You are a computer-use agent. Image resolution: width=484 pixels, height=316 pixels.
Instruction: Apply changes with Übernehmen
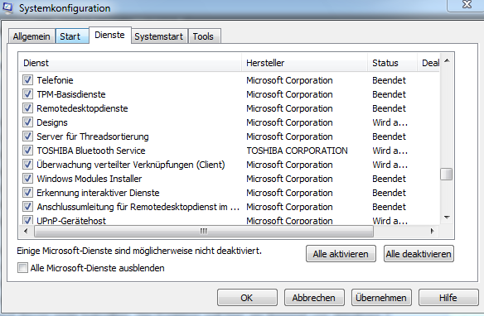pyautogui.click(x=381, y=298)
